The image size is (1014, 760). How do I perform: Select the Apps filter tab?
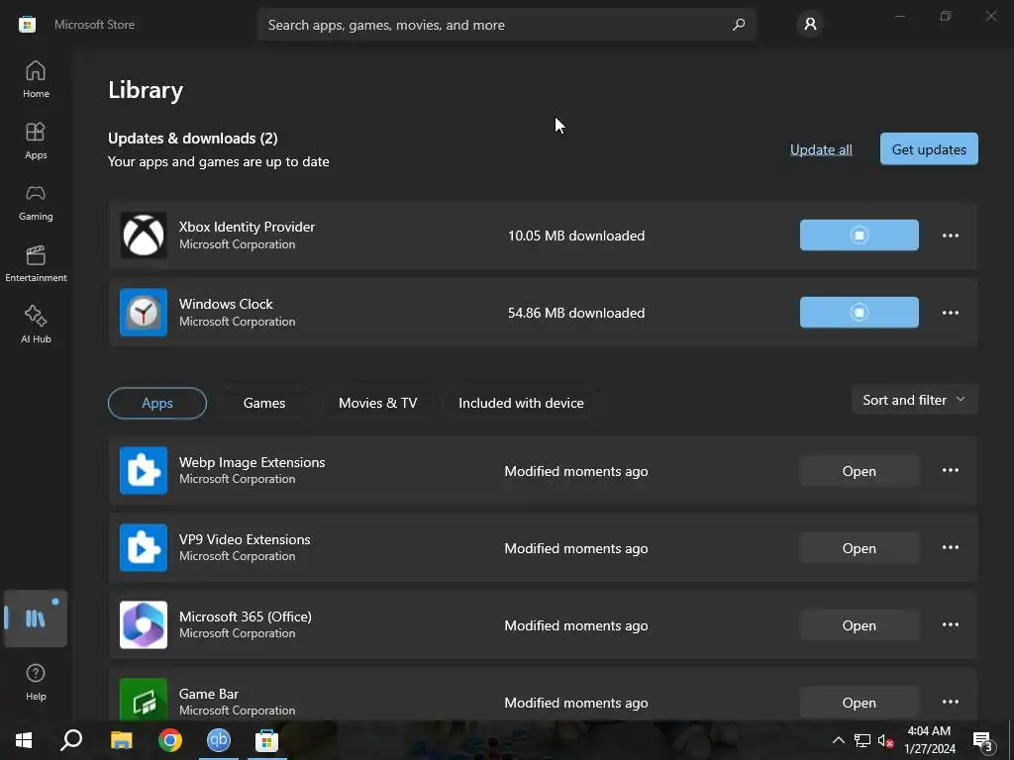coord(157,403)
